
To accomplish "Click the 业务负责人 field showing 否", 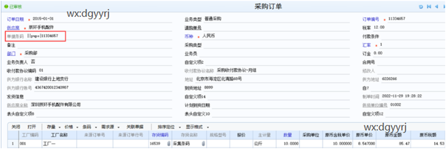I will point(101,62).
